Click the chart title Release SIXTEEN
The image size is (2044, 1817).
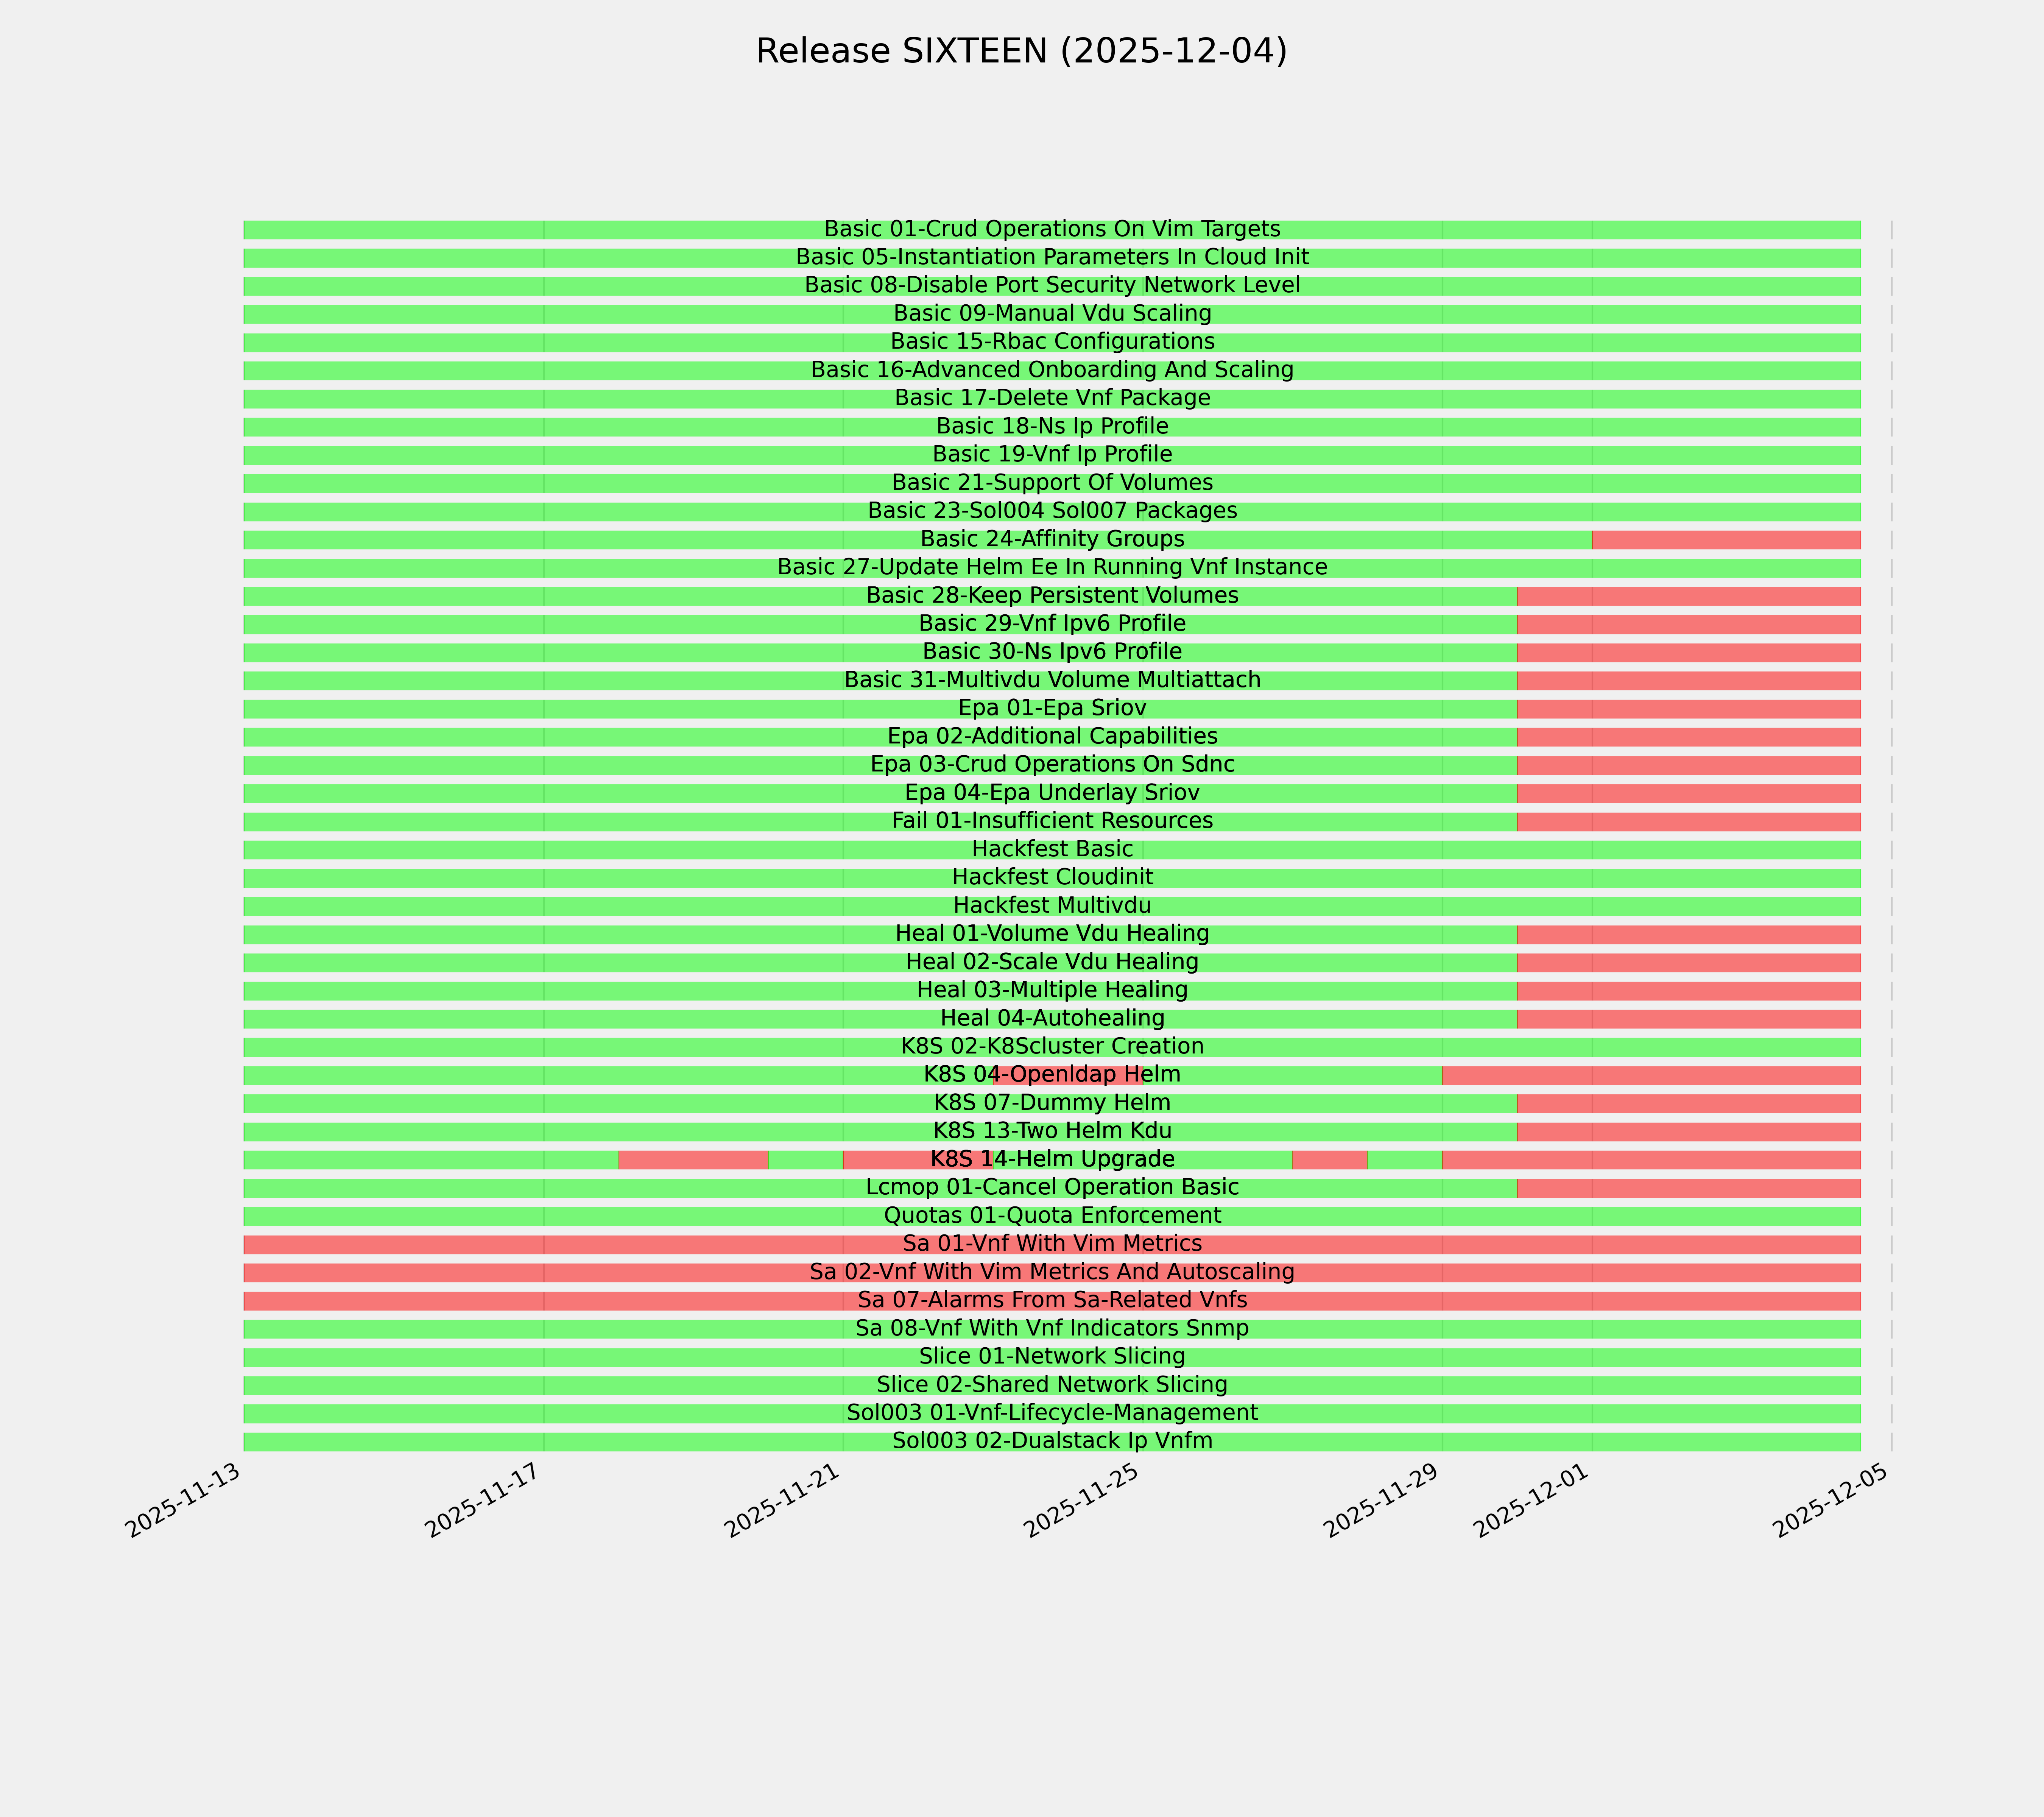tap(1021, 51)
